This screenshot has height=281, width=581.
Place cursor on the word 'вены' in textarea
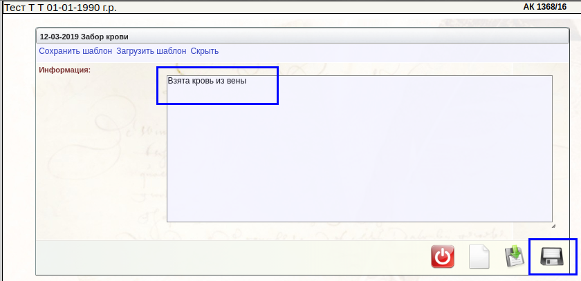236,81
